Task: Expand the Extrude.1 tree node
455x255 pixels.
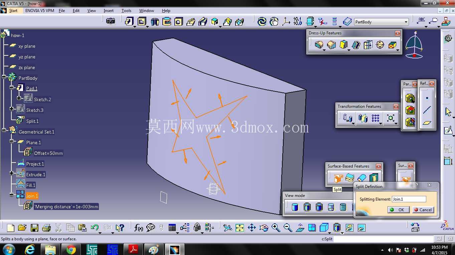Action: point(12,173)
